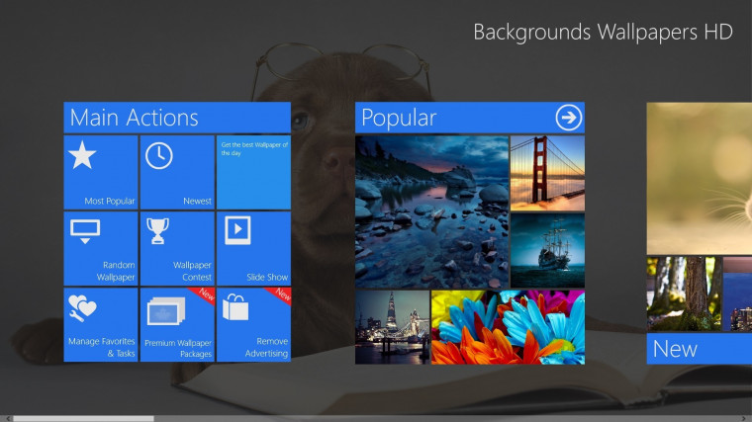752x422 pixels.
Task: Start the Slide Show play icon
Action: click(237, 230)
